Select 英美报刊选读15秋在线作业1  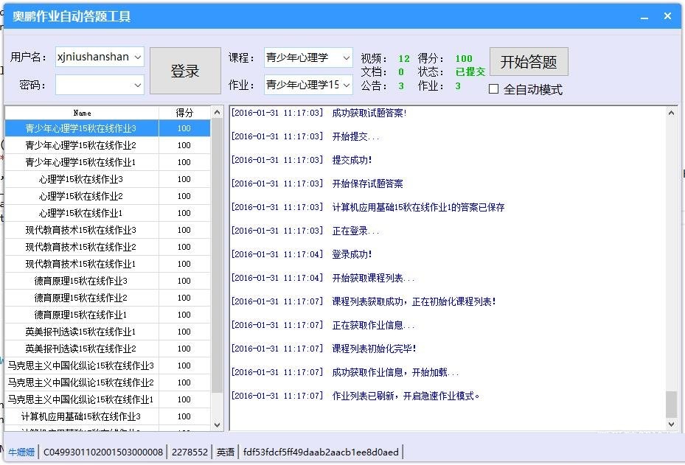(81, 331)
